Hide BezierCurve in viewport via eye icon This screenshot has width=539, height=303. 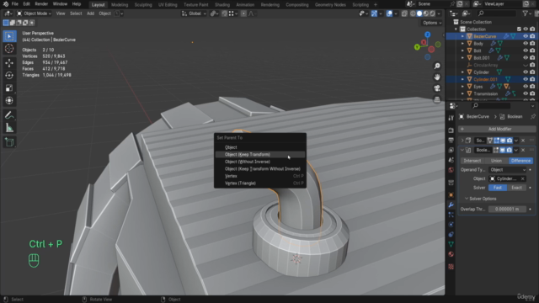pyautogui.click(x=526, y=36)
